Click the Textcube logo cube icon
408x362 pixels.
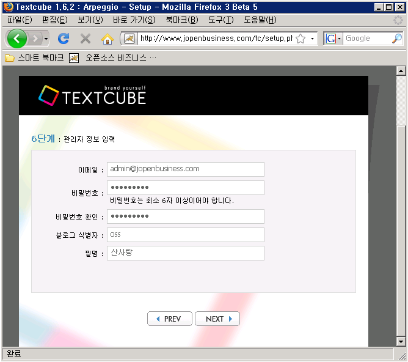(x=49, y=95)
